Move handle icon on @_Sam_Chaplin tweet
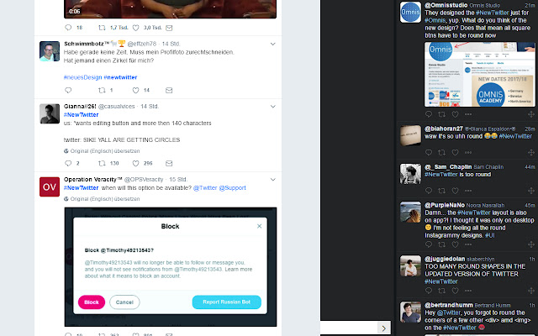The image size is (538, 336). coord(531,191)
